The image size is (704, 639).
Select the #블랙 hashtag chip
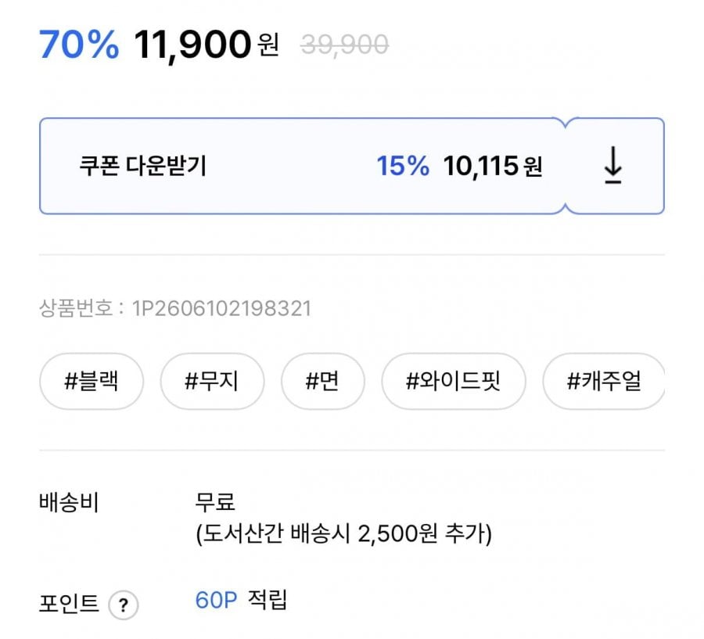click(92, 381)
